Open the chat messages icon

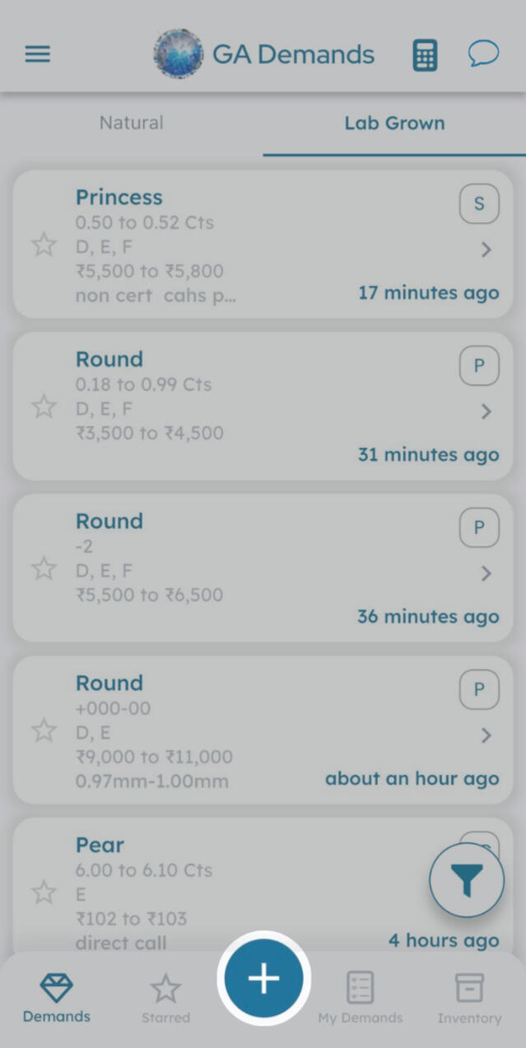[x=483, y=54]
